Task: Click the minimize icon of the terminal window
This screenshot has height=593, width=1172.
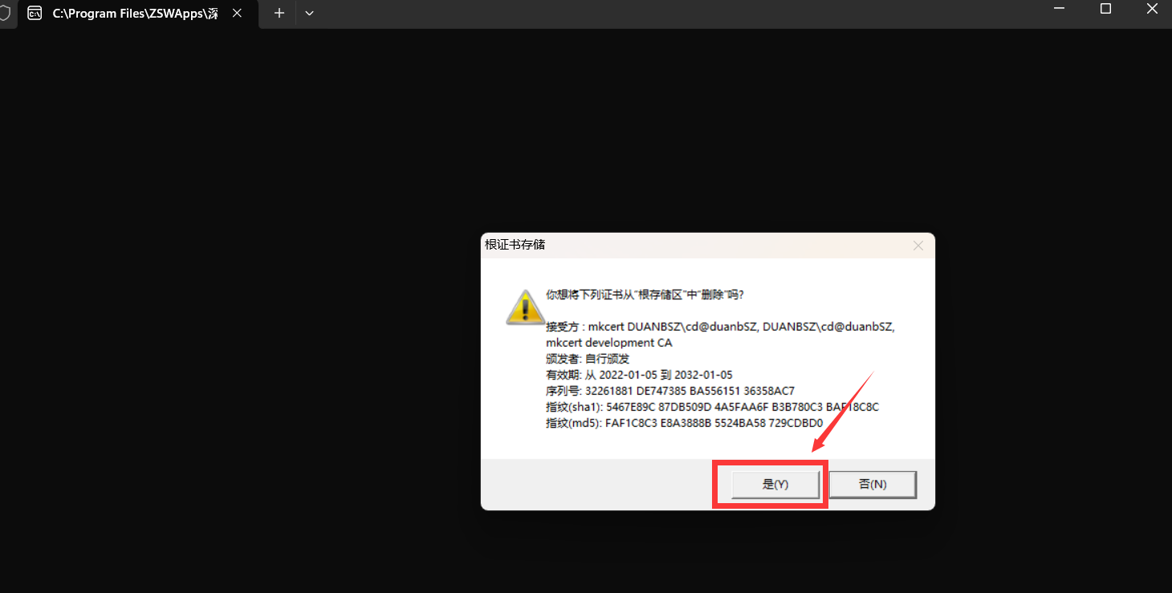Action: tap(1058, 9)
